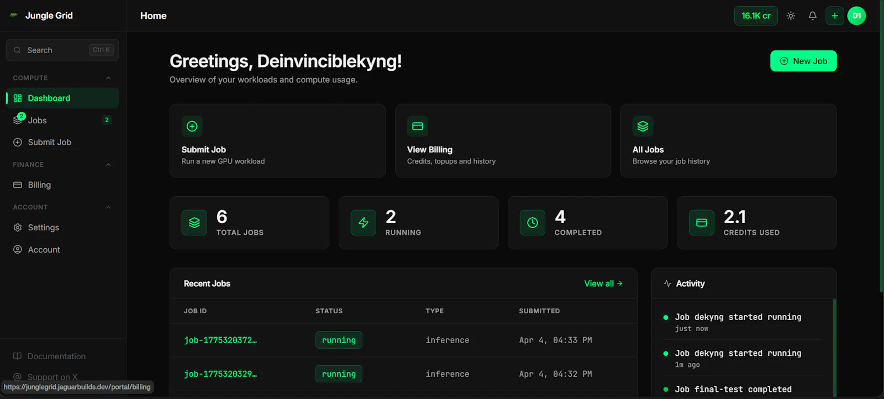The height and width of the screenshot is (399, 884).
Task: Open Settings in the sidebar
Action: click(x=62, y=228)
